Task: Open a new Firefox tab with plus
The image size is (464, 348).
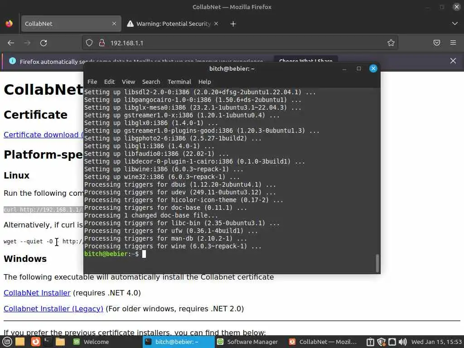Action: [233, 24]
